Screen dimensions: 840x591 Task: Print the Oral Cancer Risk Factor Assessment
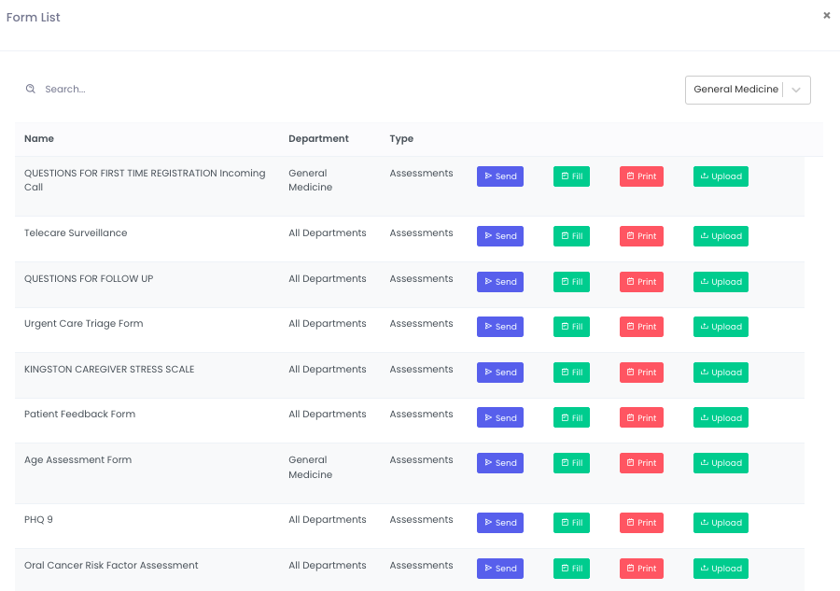click(641, 569)
